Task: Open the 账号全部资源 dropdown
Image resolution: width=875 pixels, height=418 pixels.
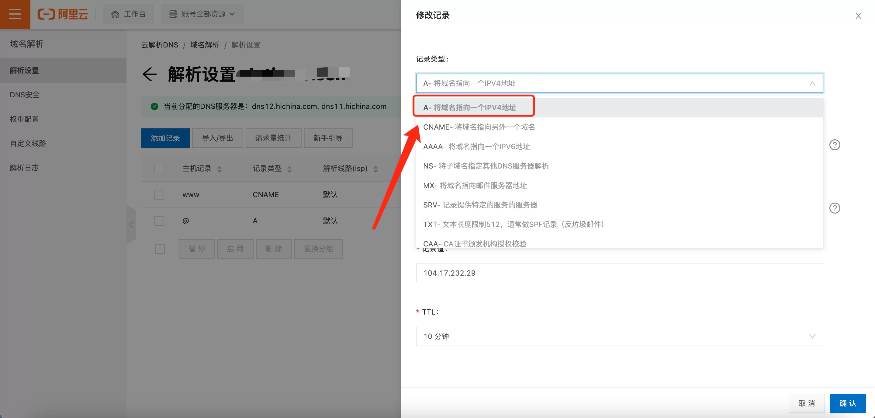Action: [202, 14]
